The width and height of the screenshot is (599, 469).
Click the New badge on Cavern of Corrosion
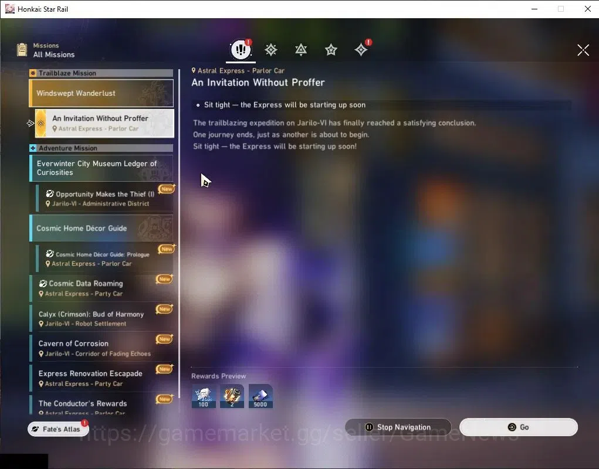pos(165,339)
